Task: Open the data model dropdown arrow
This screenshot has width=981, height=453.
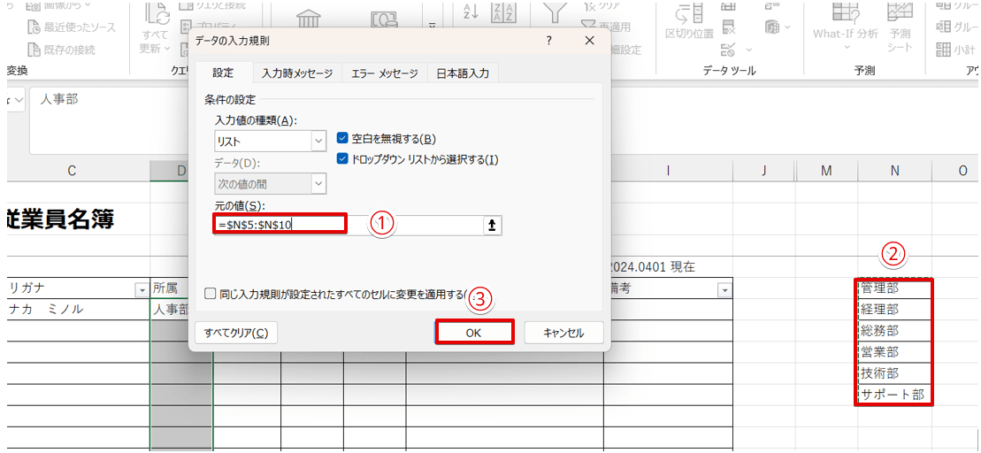Action: [x=787, y=27]
